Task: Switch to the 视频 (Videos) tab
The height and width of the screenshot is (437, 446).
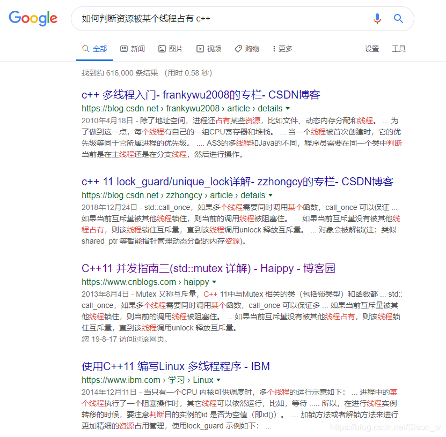Action: coord(209,49)
